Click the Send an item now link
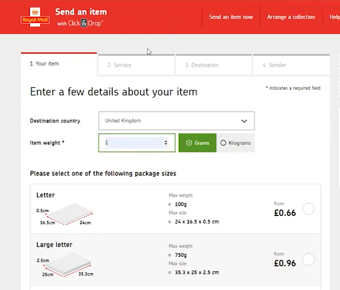This screenshot has height=290, width=340. (x=231, y=17)
